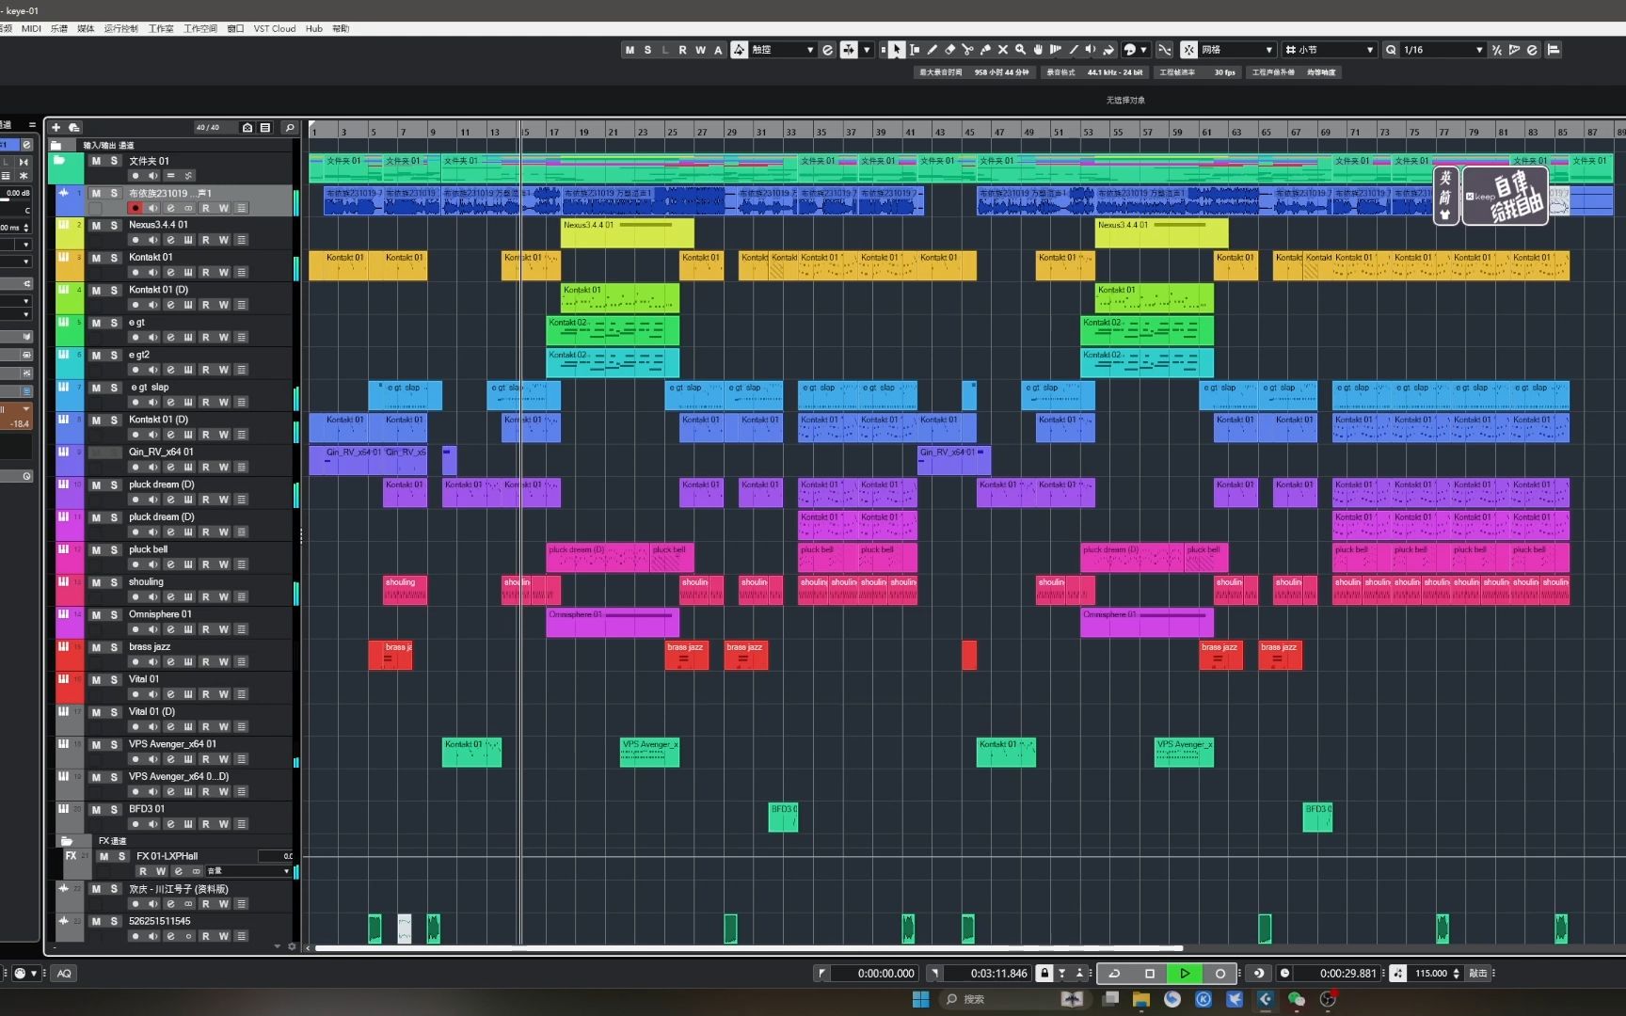Toggle the Snap on/off button

click(1189, 50)
